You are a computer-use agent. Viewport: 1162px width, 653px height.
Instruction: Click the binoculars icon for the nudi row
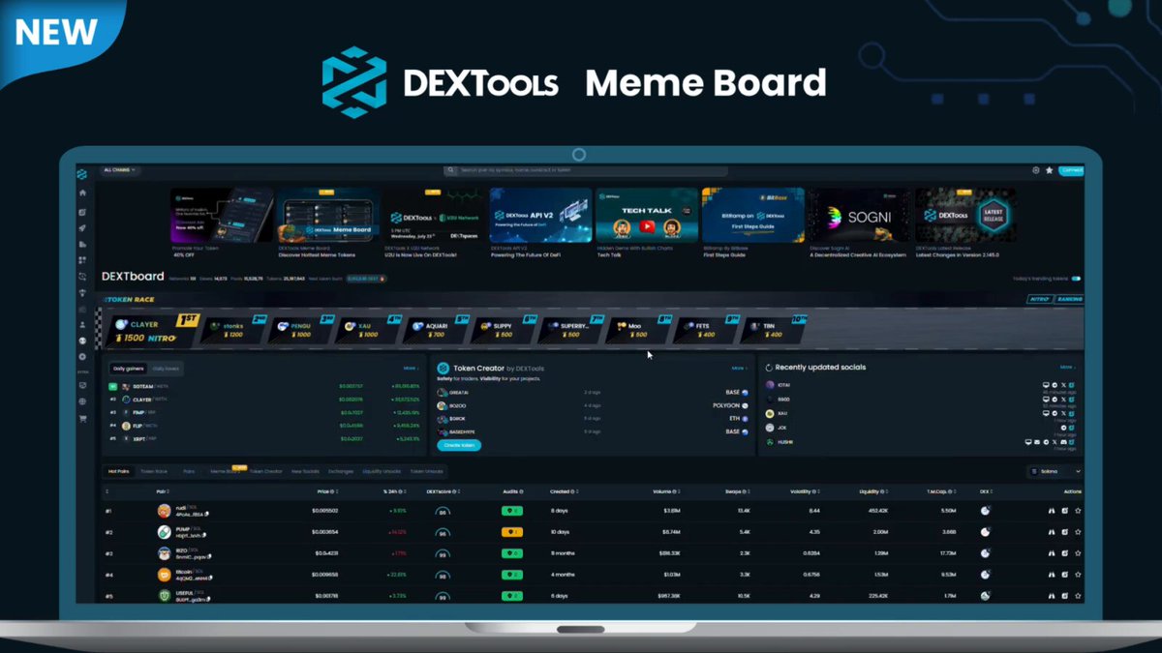(1052, 511)
